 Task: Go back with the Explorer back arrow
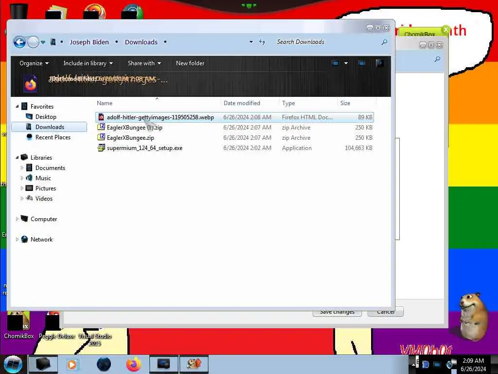pos(19,42)
